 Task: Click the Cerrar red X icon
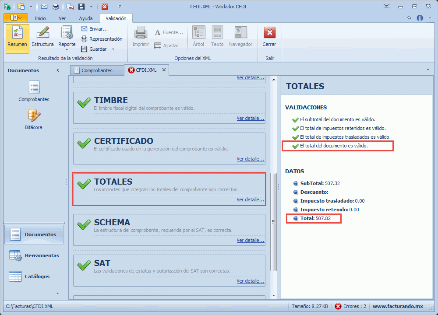click(269, 33)
